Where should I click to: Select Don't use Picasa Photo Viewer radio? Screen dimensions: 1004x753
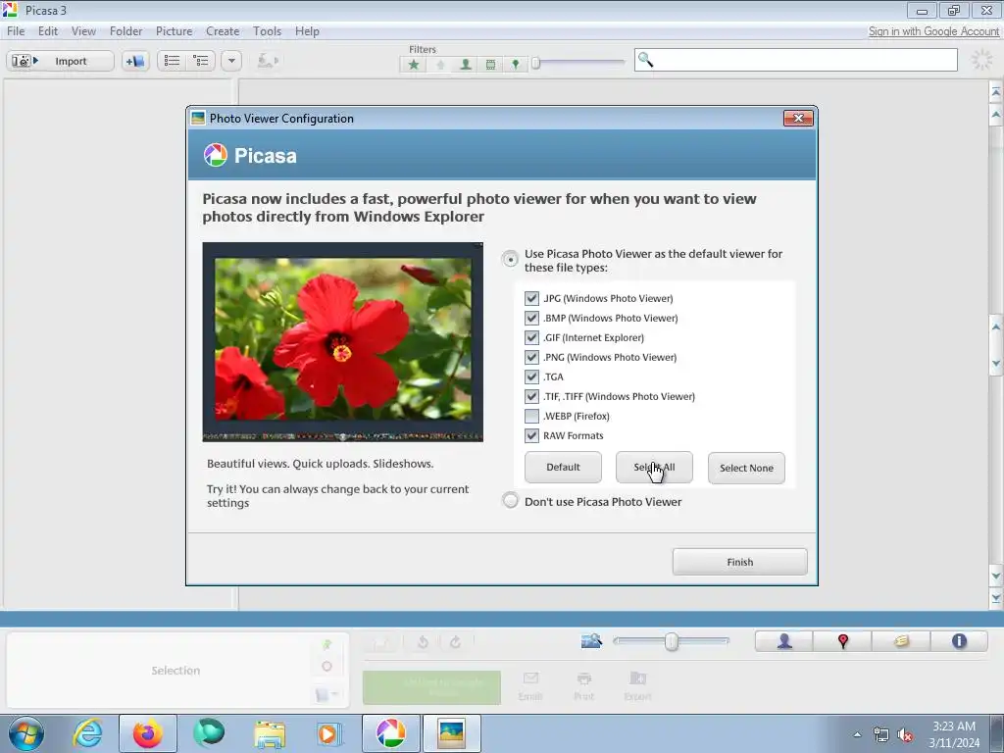tap(510, 501)
